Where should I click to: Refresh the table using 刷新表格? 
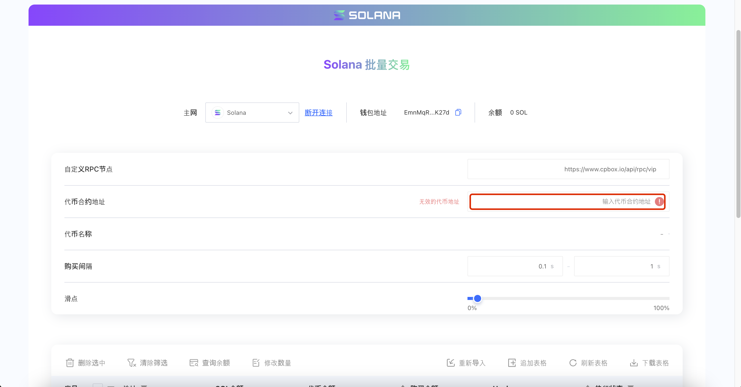click(588, 363)
